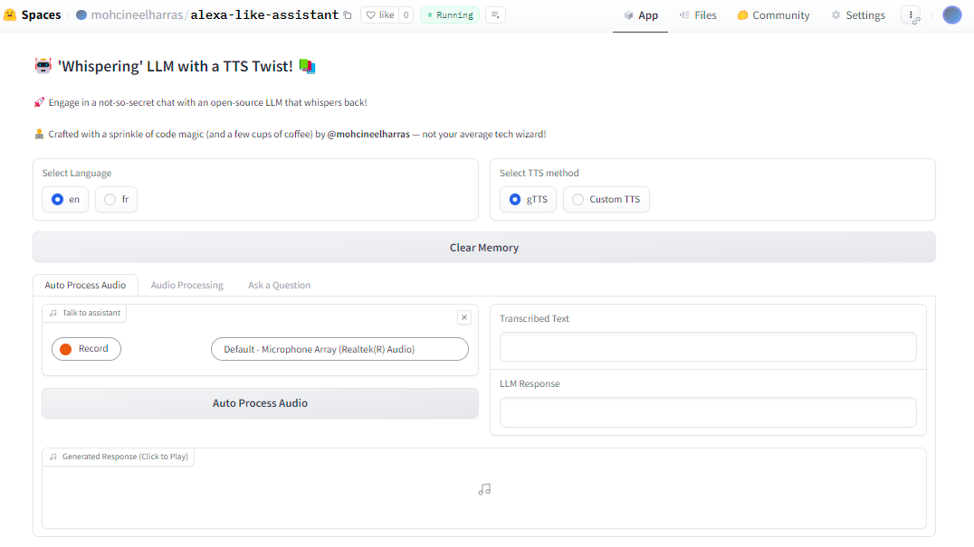
Task: Close the Talk to assistant audio input
Action: pos(464,317)
